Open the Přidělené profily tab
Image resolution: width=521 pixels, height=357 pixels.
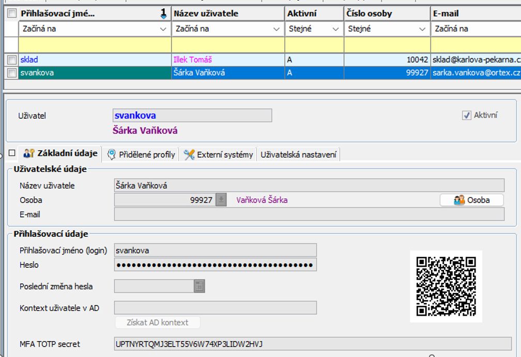tap(141, 154)
